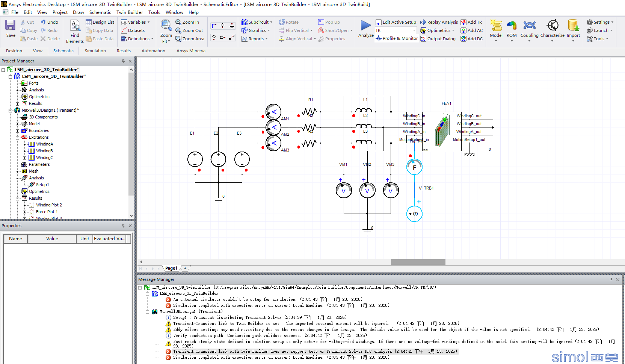This screenshot has width=625, height=364.
Task: Open Find Elements tool
Action: (x=75, y=32)
